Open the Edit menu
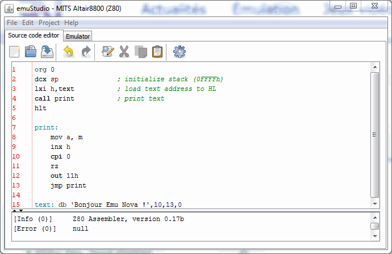392x254 pixels. pos(28,23)
